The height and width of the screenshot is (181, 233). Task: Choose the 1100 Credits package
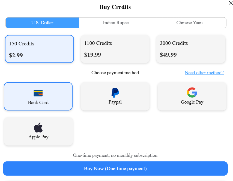coord(115,49)
